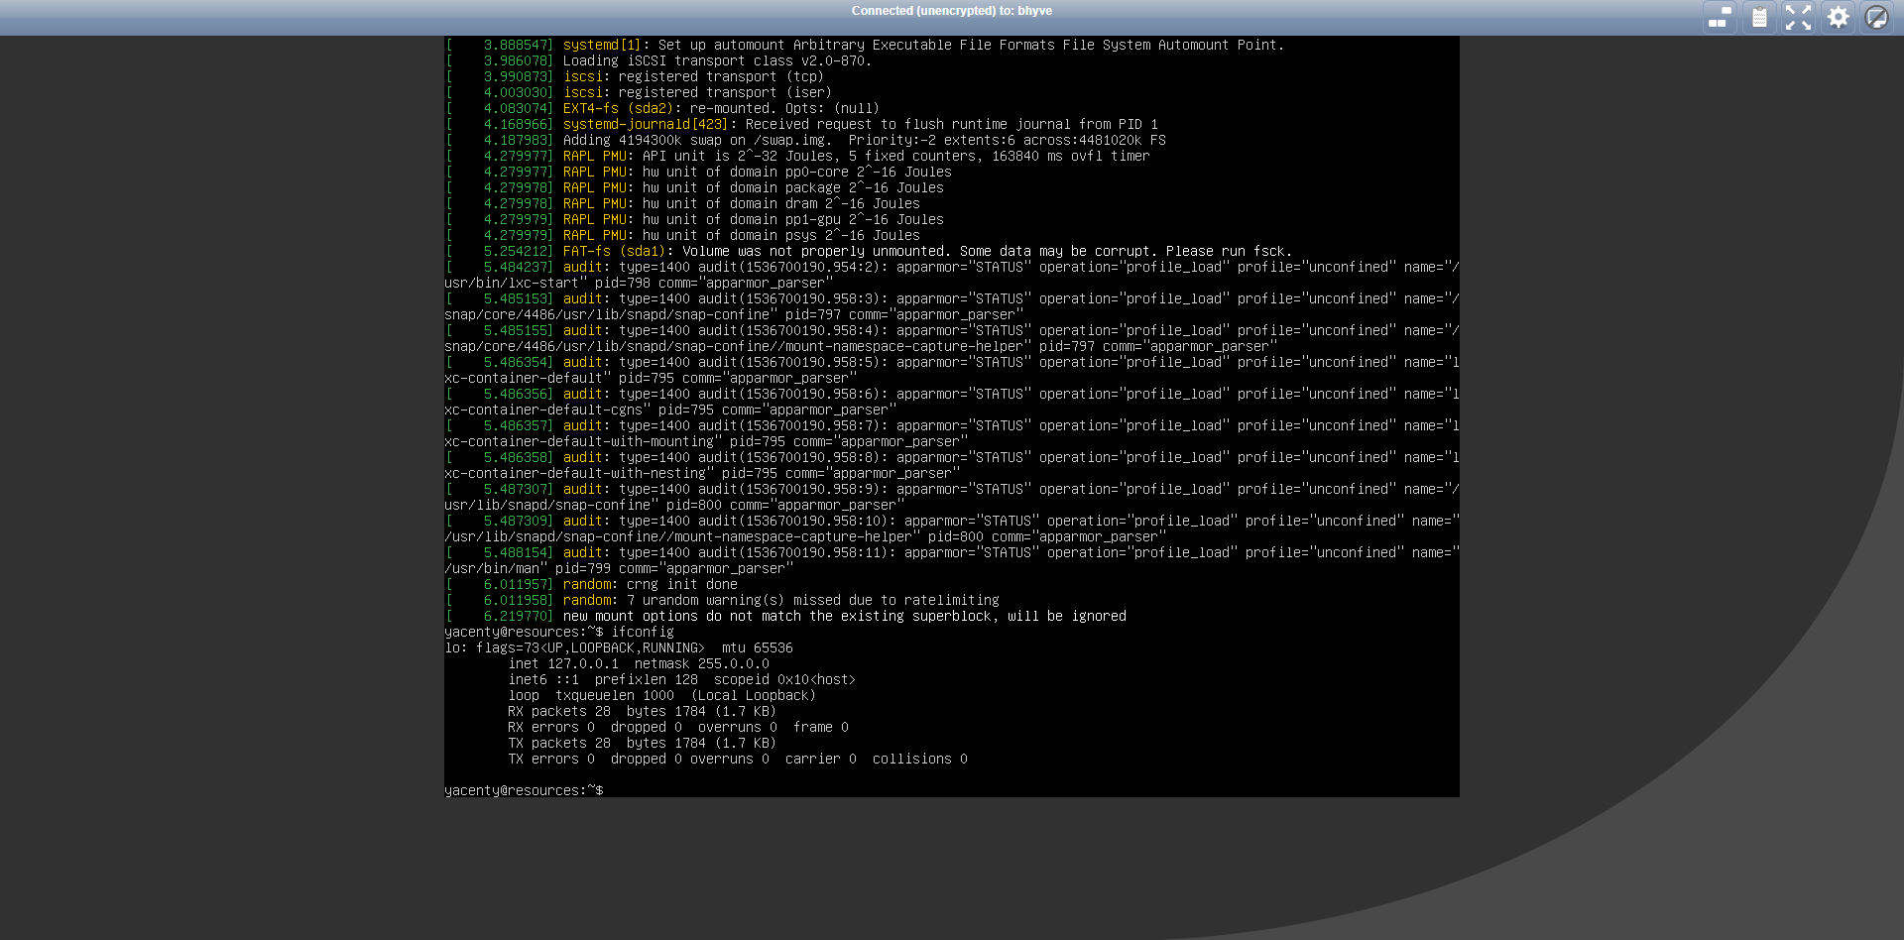The height and width of the screenshot is (940, 1904).
Task: Click the 'inet6 ::1 prefixlen 128' line
Action: pos(681,679)
